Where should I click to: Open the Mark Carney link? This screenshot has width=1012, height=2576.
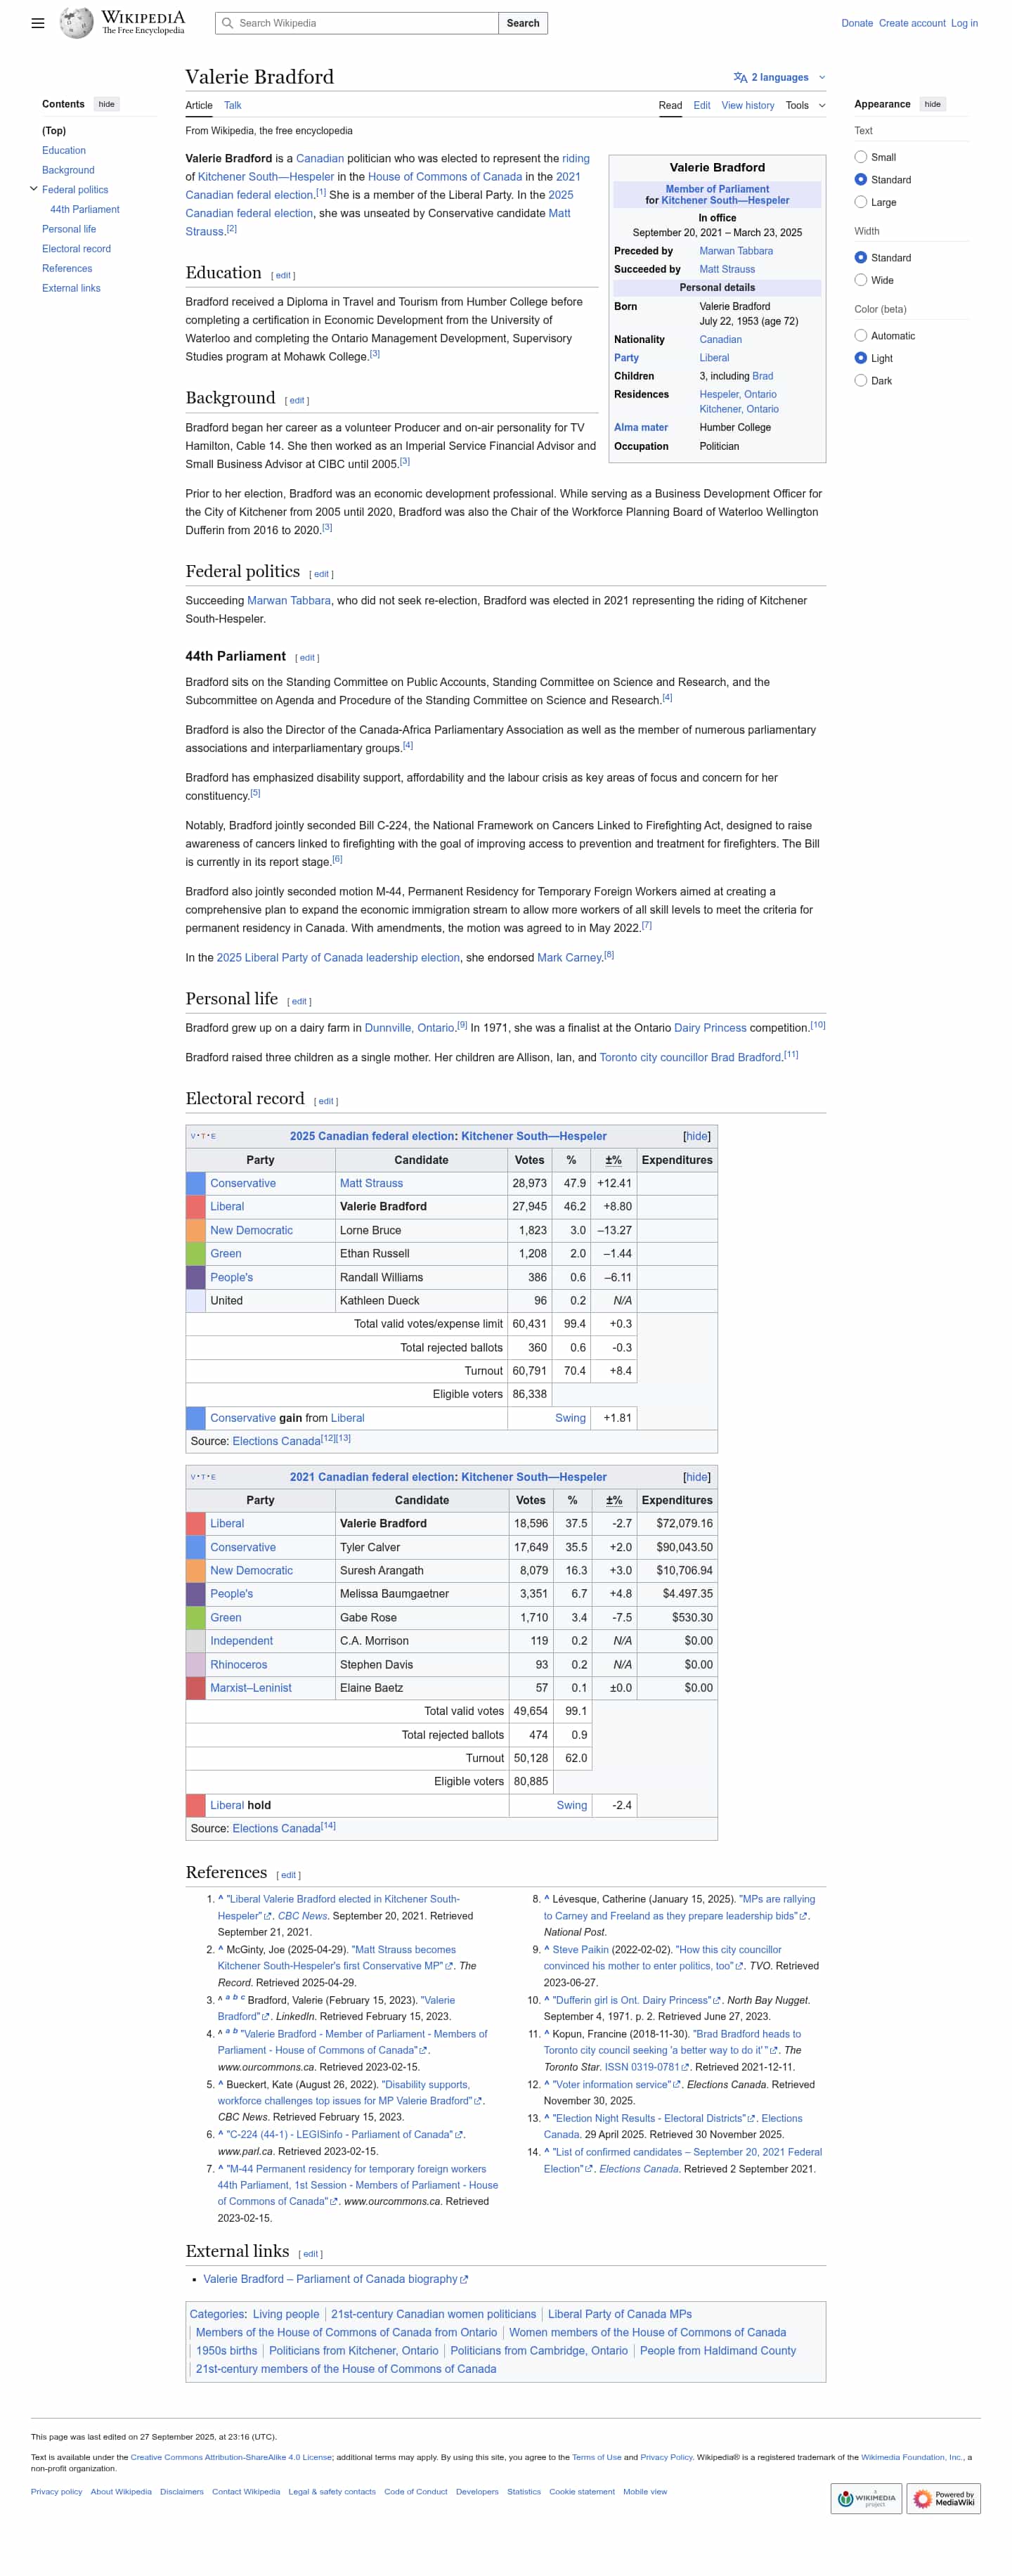(569, 958)
